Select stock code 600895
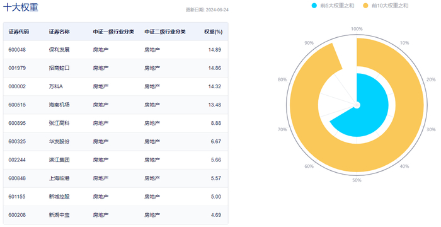 (x=17, y=123)
